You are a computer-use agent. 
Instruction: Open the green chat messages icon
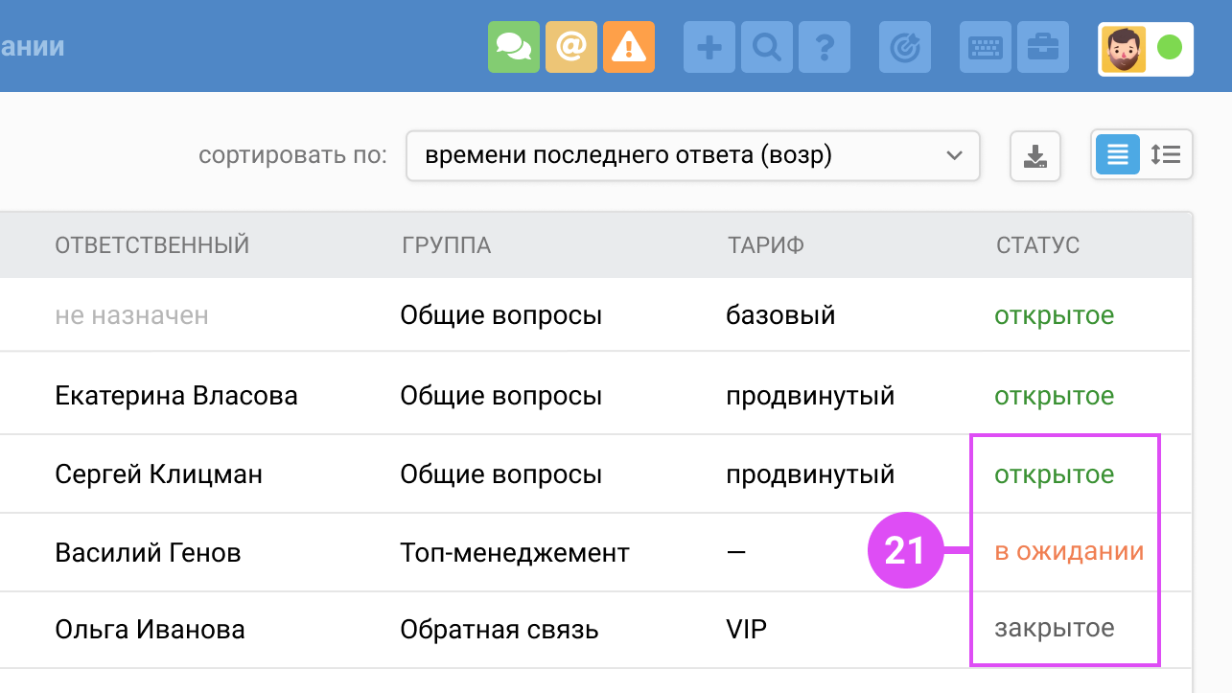(514, 47)
